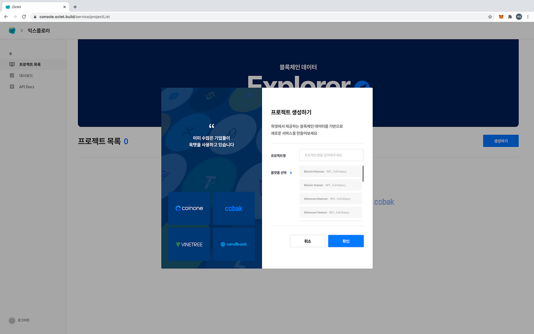Select Bitcoin Testnet platform option
534x334 pixels.
tap(330, 185)
